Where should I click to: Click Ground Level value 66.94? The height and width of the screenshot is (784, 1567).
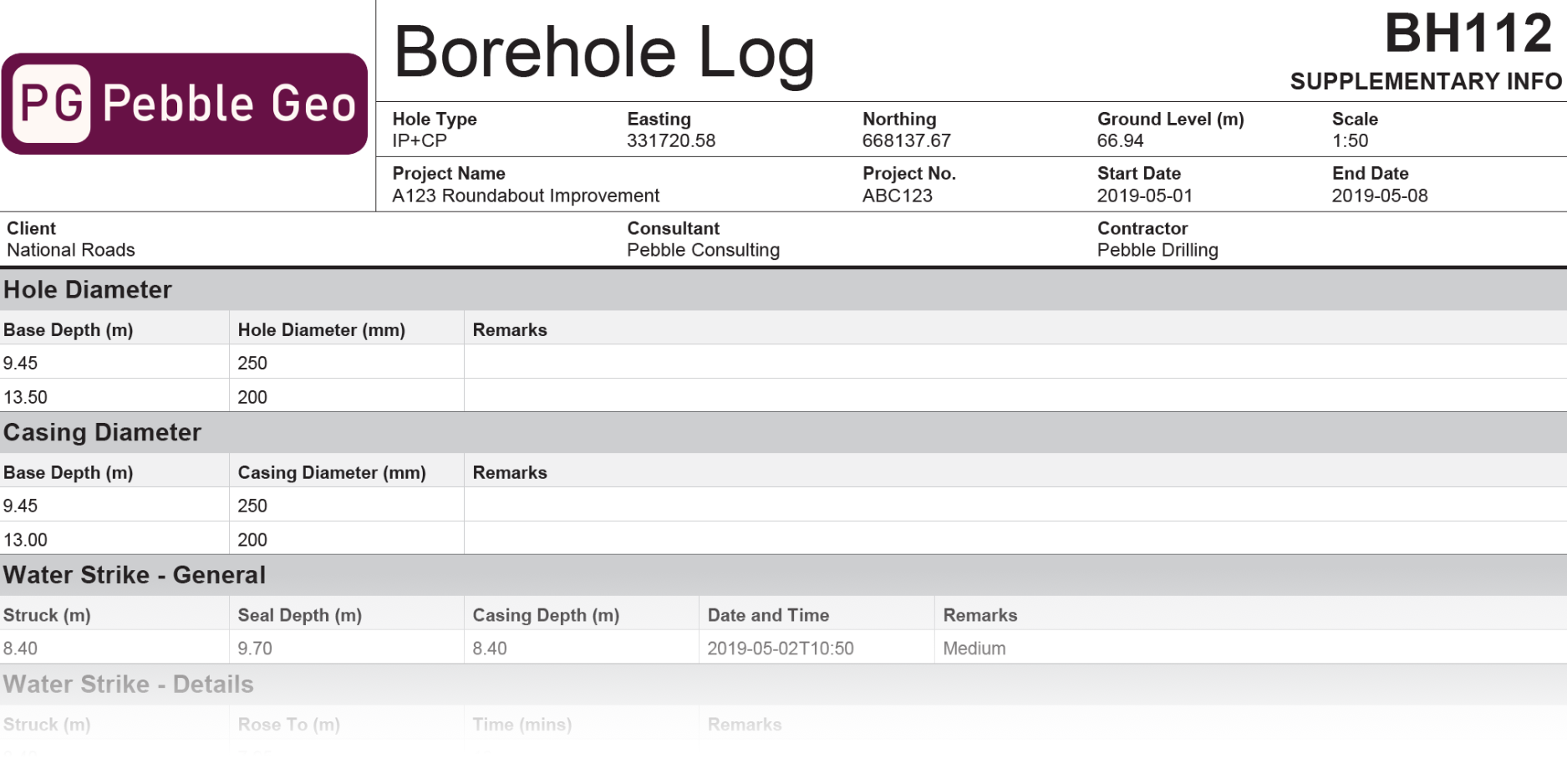coord(1120,141)
